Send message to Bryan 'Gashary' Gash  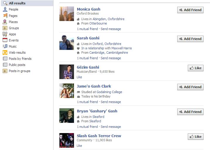tap(111, 127)
